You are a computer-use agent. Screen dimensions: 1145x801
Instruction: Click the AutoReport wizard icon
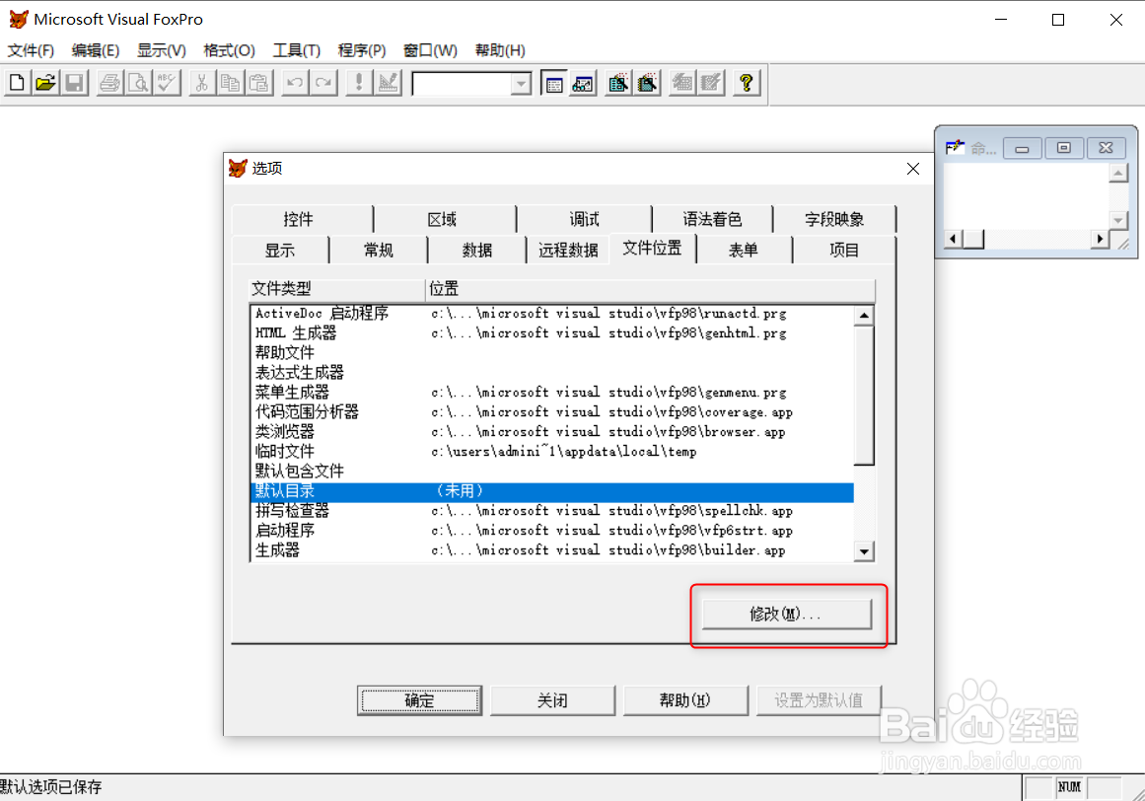710,83
